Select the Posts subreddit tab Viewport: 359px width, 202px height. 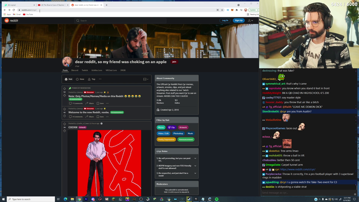coord(65,70)
